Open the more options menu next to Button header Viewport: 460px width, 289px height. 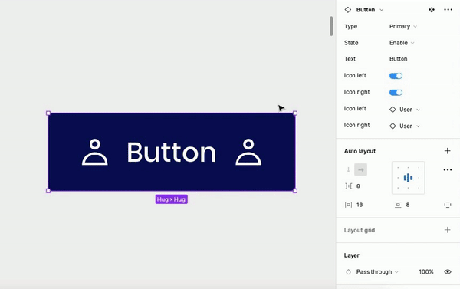click(x=448, y=10)
